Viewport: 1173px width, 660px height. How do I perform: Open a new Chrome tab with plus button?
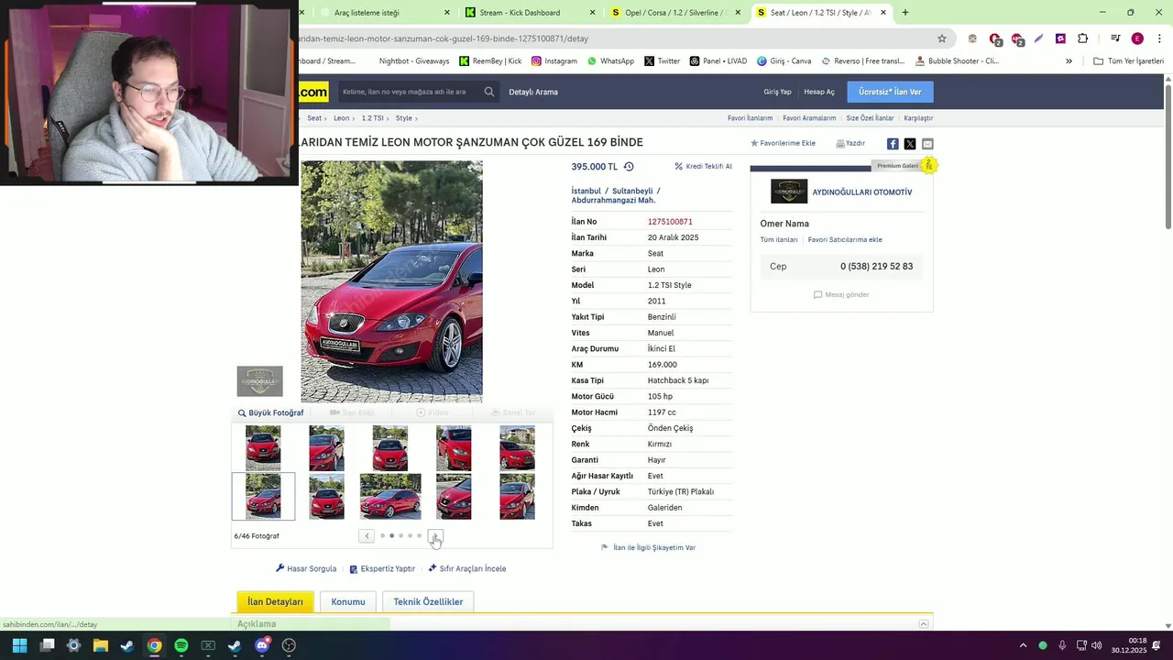point(905,13)
